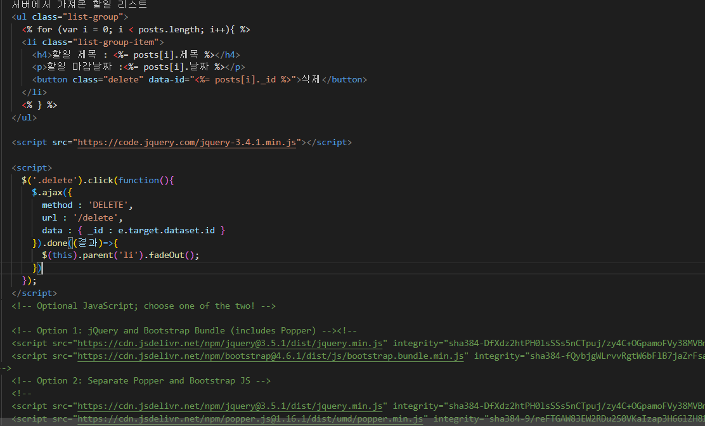705x426 pixels.
Task: Select posts[i].날짜 in the p line
Action: click(x=176, y=67)
